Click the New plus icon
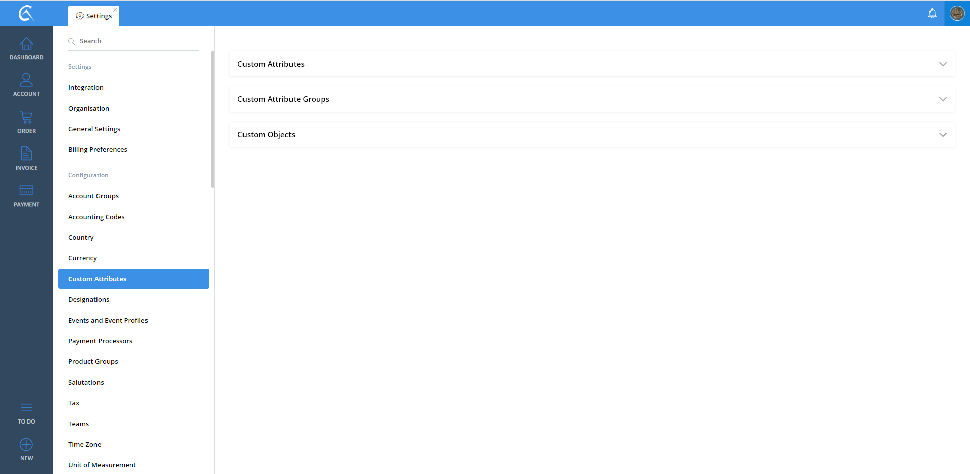970x474 pixels. tap(26, 445)
